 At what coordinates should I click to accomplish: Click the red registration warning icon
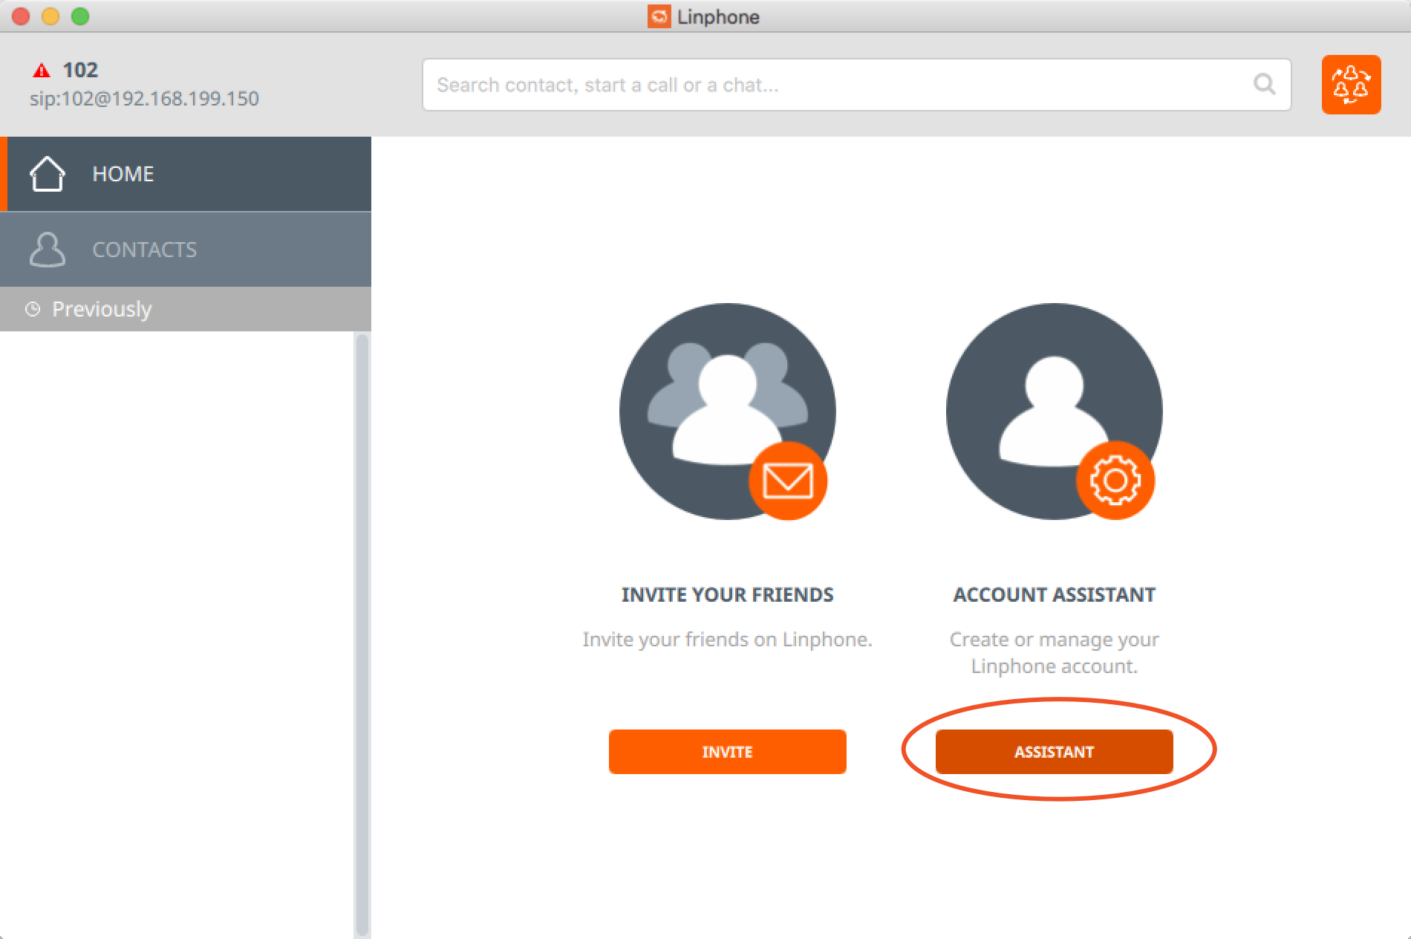[41, 71]
